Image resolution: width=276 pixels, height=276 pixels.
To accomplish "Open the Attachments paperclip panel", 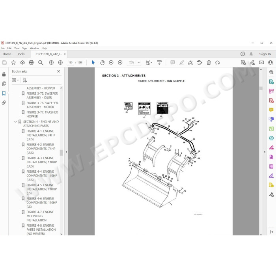I will click(4, 103).
